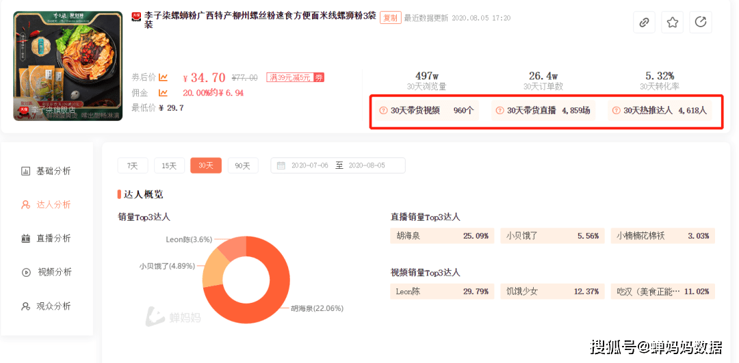This screenshot has width=739, height=363.
Task: Click the copy link chain icon
Action: pos(643,23)
